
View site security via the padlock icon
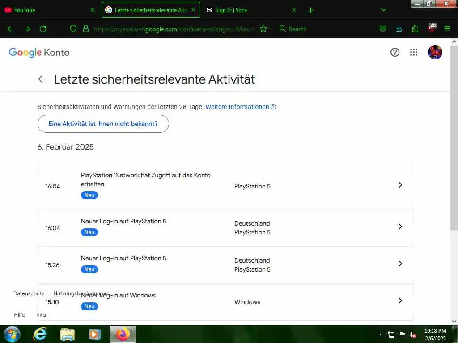(85, 29)
